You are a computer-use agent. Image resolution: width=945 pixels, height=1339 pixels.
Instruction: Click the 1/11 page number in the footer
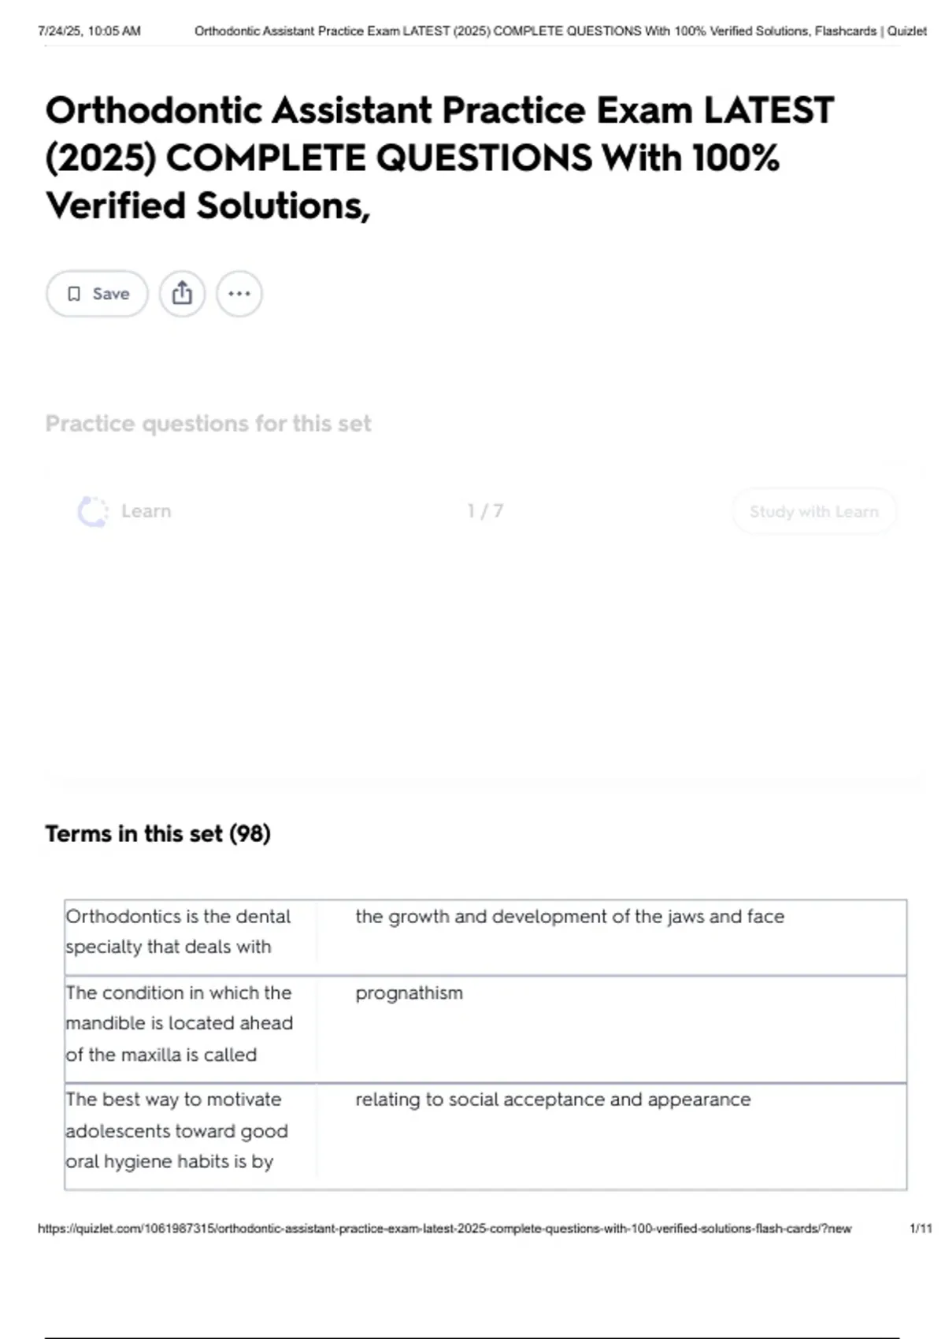920,1229
